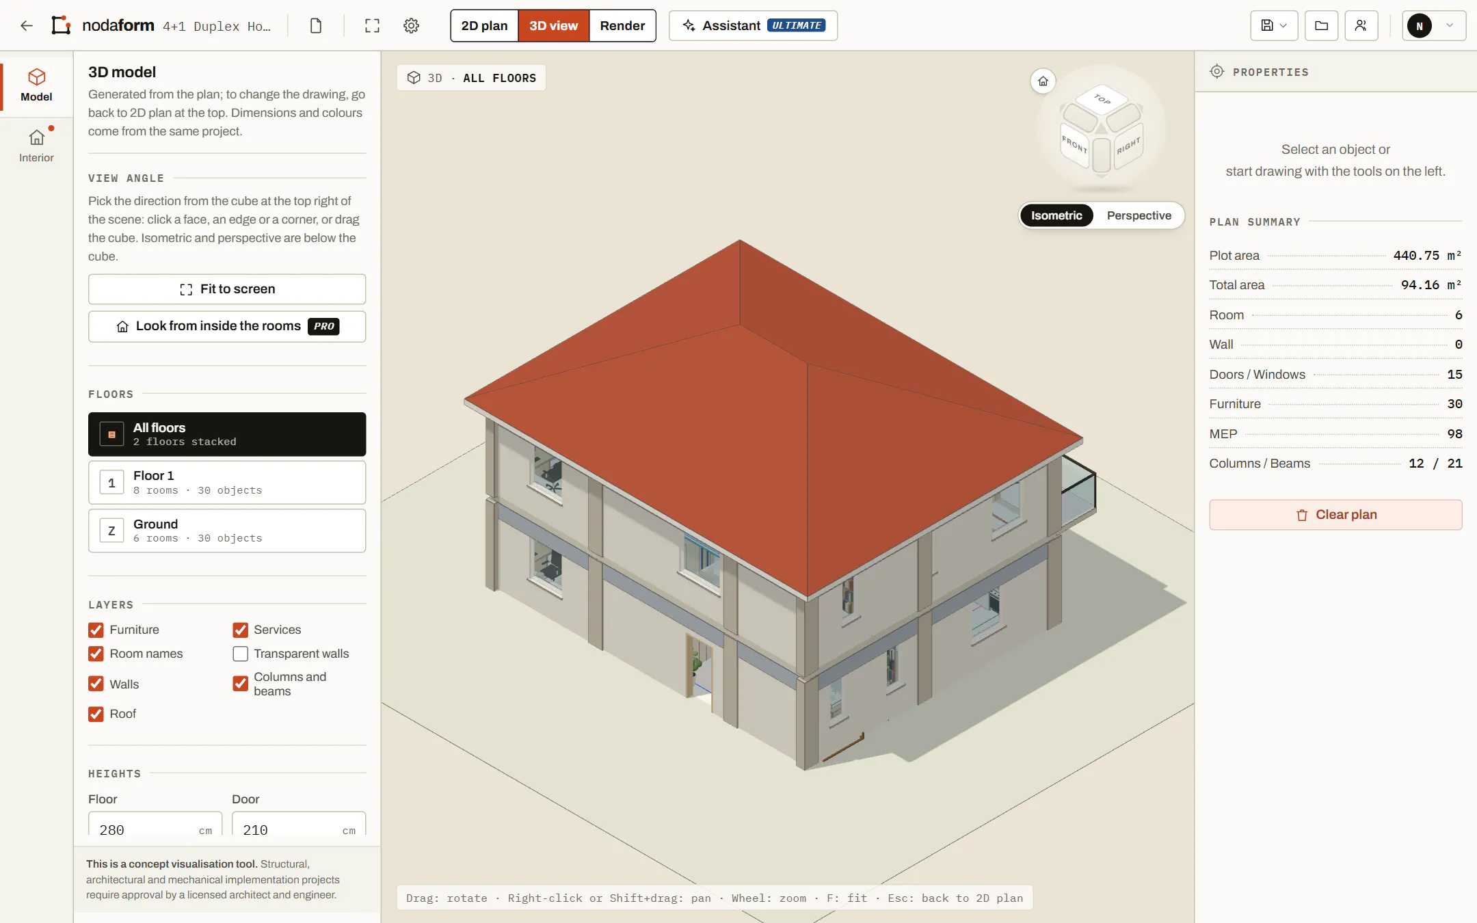Uncheck the Furniture layer checkbox
1477x923 pixels.
click(x=96, y=630)
